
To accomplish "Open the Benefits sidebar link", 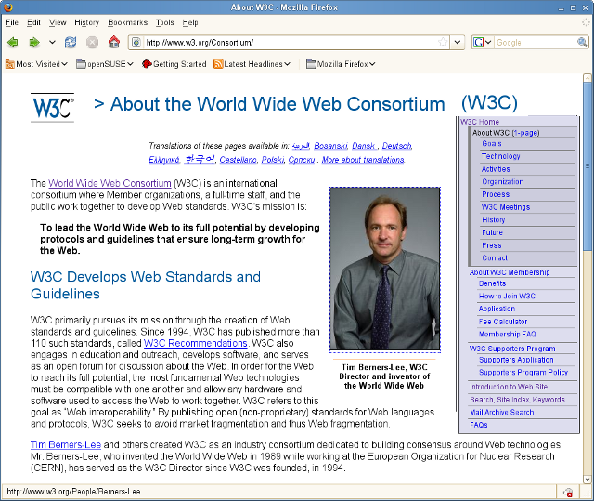I will (492, 283).
